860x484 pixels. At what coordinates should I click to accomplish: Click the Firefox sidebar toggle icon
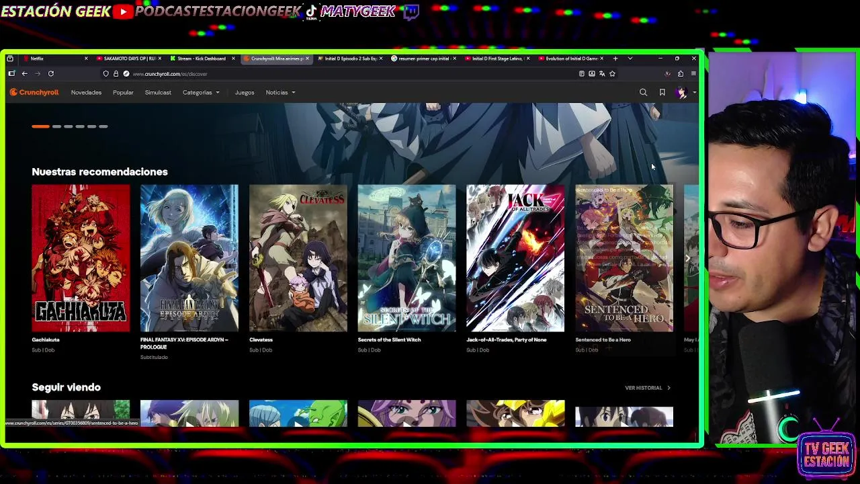tap(11, 73)
